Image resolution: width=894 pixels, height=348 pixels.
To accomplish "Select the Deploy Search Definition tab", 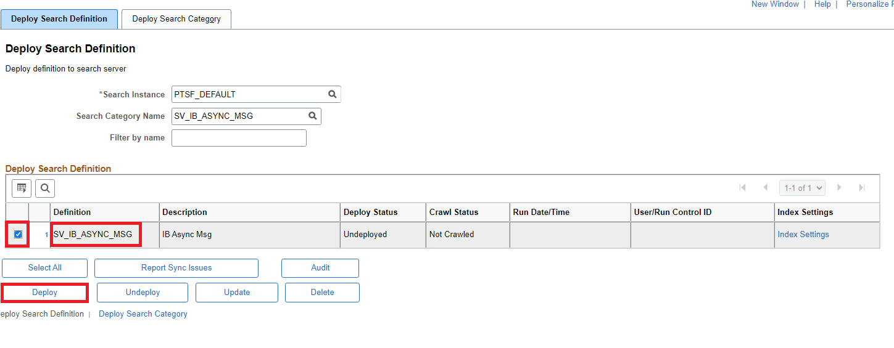I will click(59, 19).
